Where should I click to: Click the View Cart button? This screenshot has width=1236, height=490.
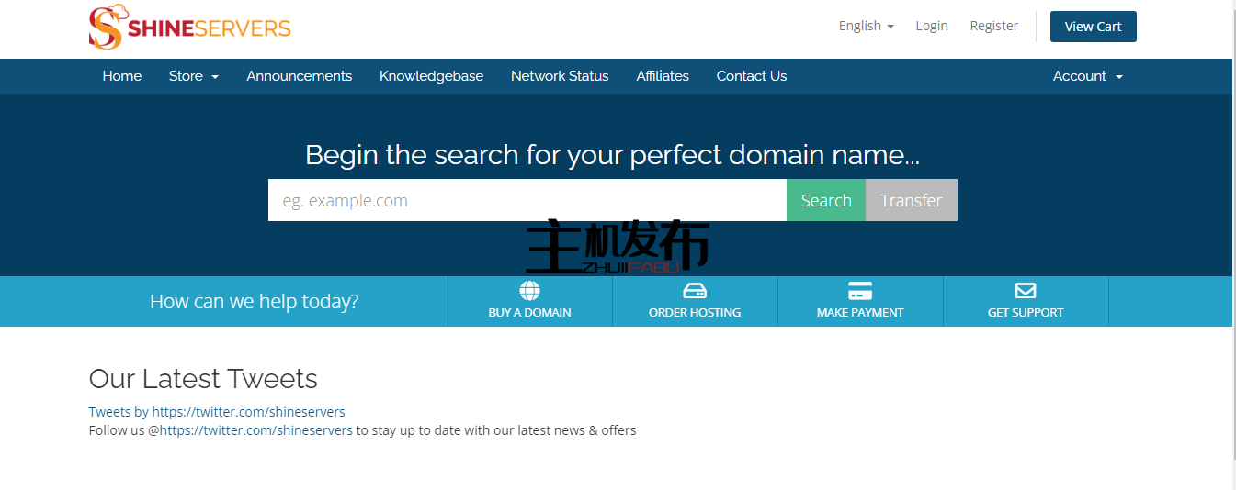(1093, 27)
